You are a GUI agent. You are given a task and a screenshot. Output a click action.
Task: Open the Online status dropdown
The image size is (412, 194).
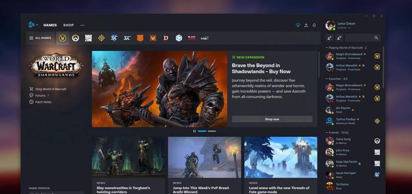(x=344, y=28)
